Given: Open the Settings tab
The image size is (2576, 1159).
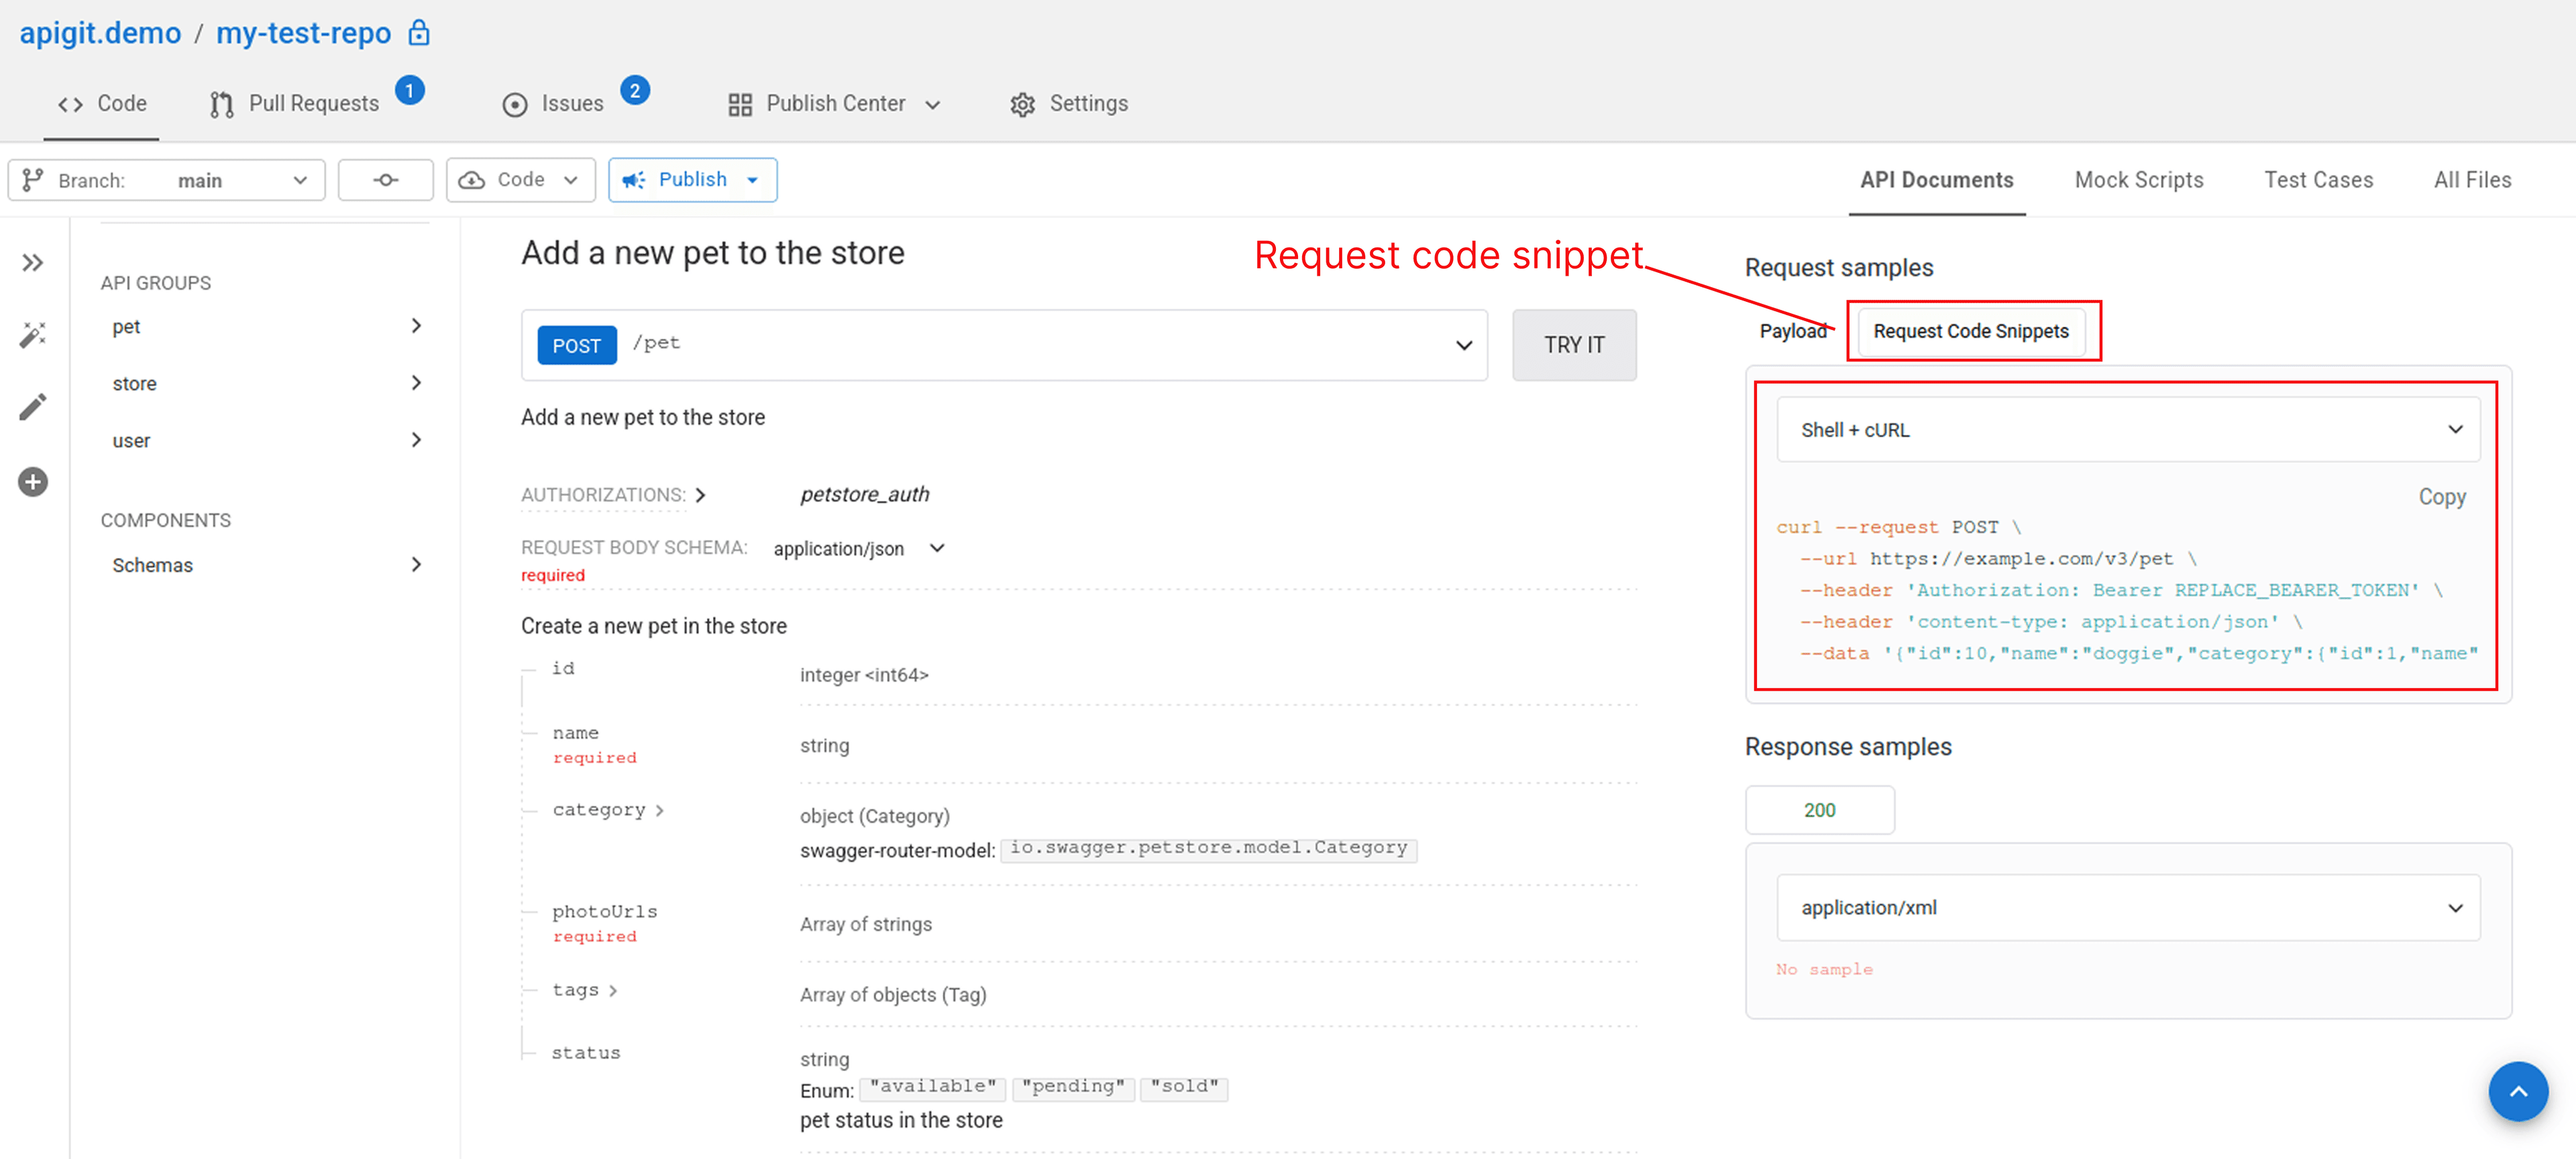Looking at the screenshot, I should pyautogui.click(x=1069, y=104).
